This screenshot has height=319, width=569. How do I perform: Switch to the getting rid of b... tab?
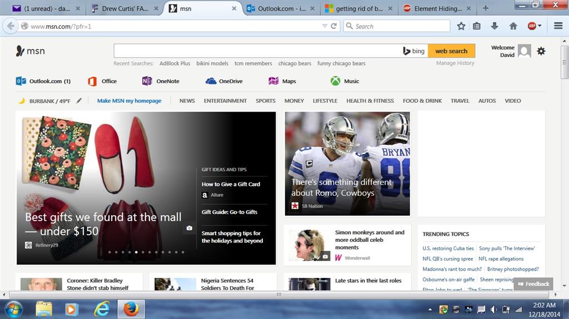point(359,8)
